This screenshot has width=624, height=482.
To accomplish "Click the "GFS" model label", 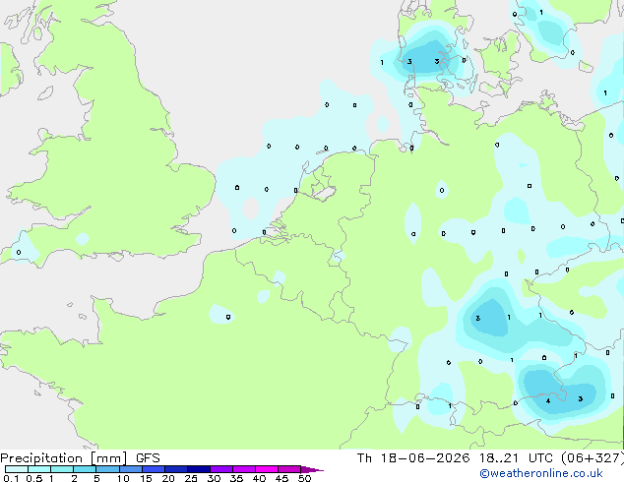I will click(x=148, y=458).
